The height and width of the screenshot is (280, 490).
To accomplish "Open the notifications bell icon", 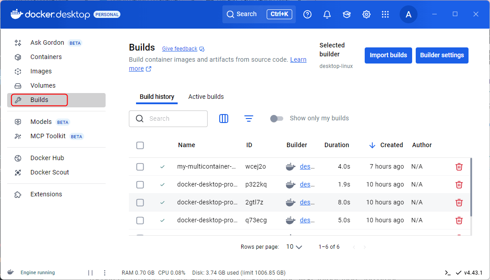I will (327, 14).
